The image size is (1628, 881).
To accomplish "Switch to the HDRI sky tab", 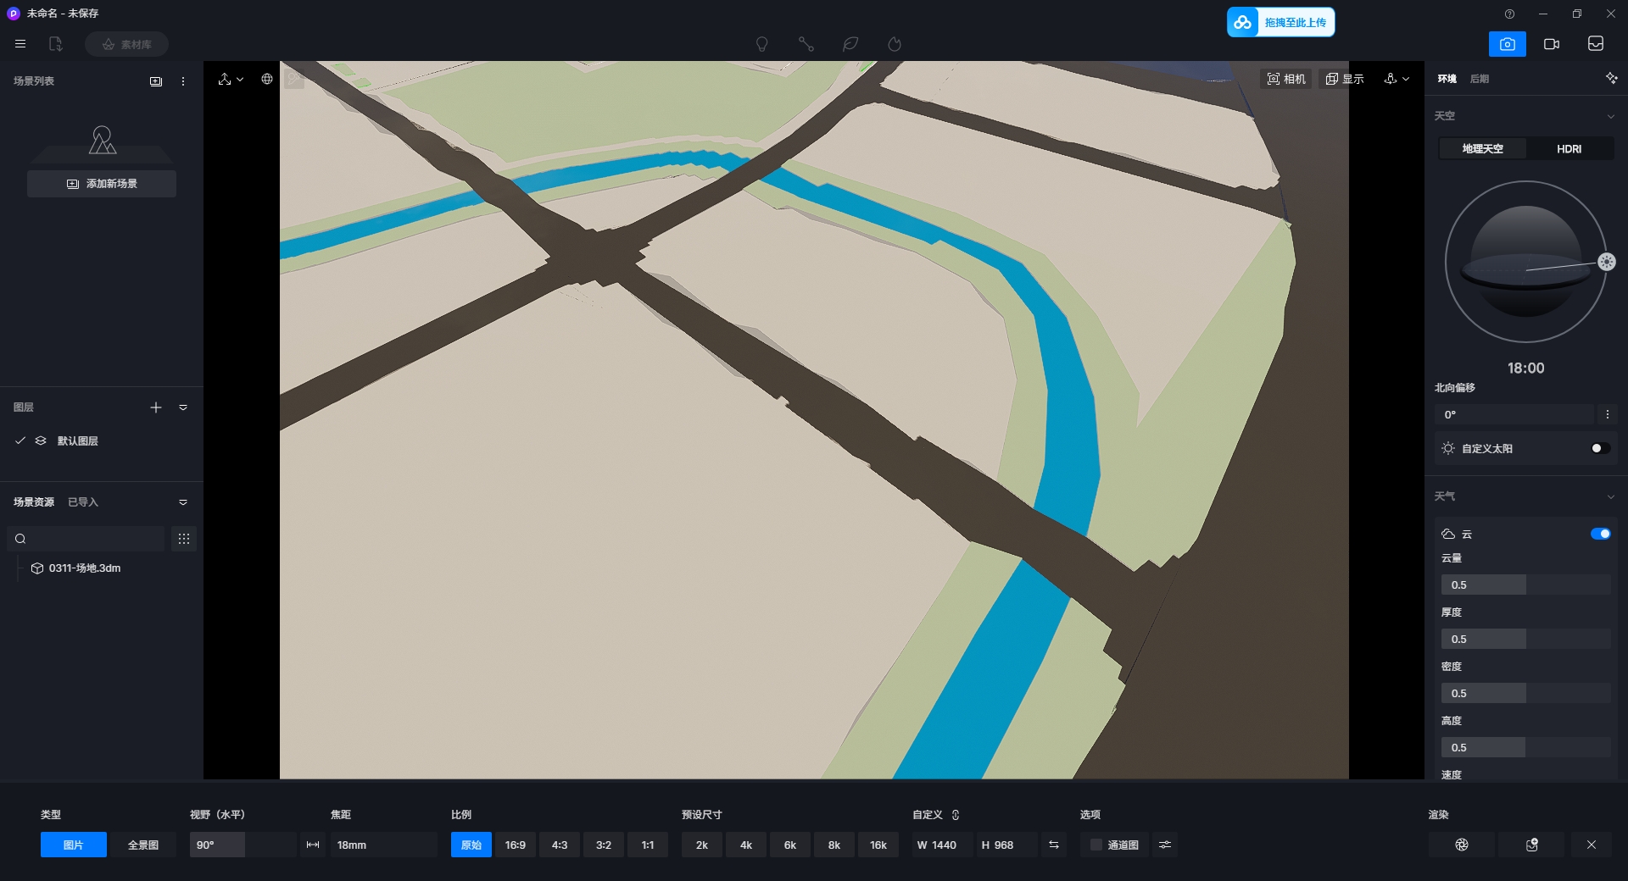I will coord(1569,149).
